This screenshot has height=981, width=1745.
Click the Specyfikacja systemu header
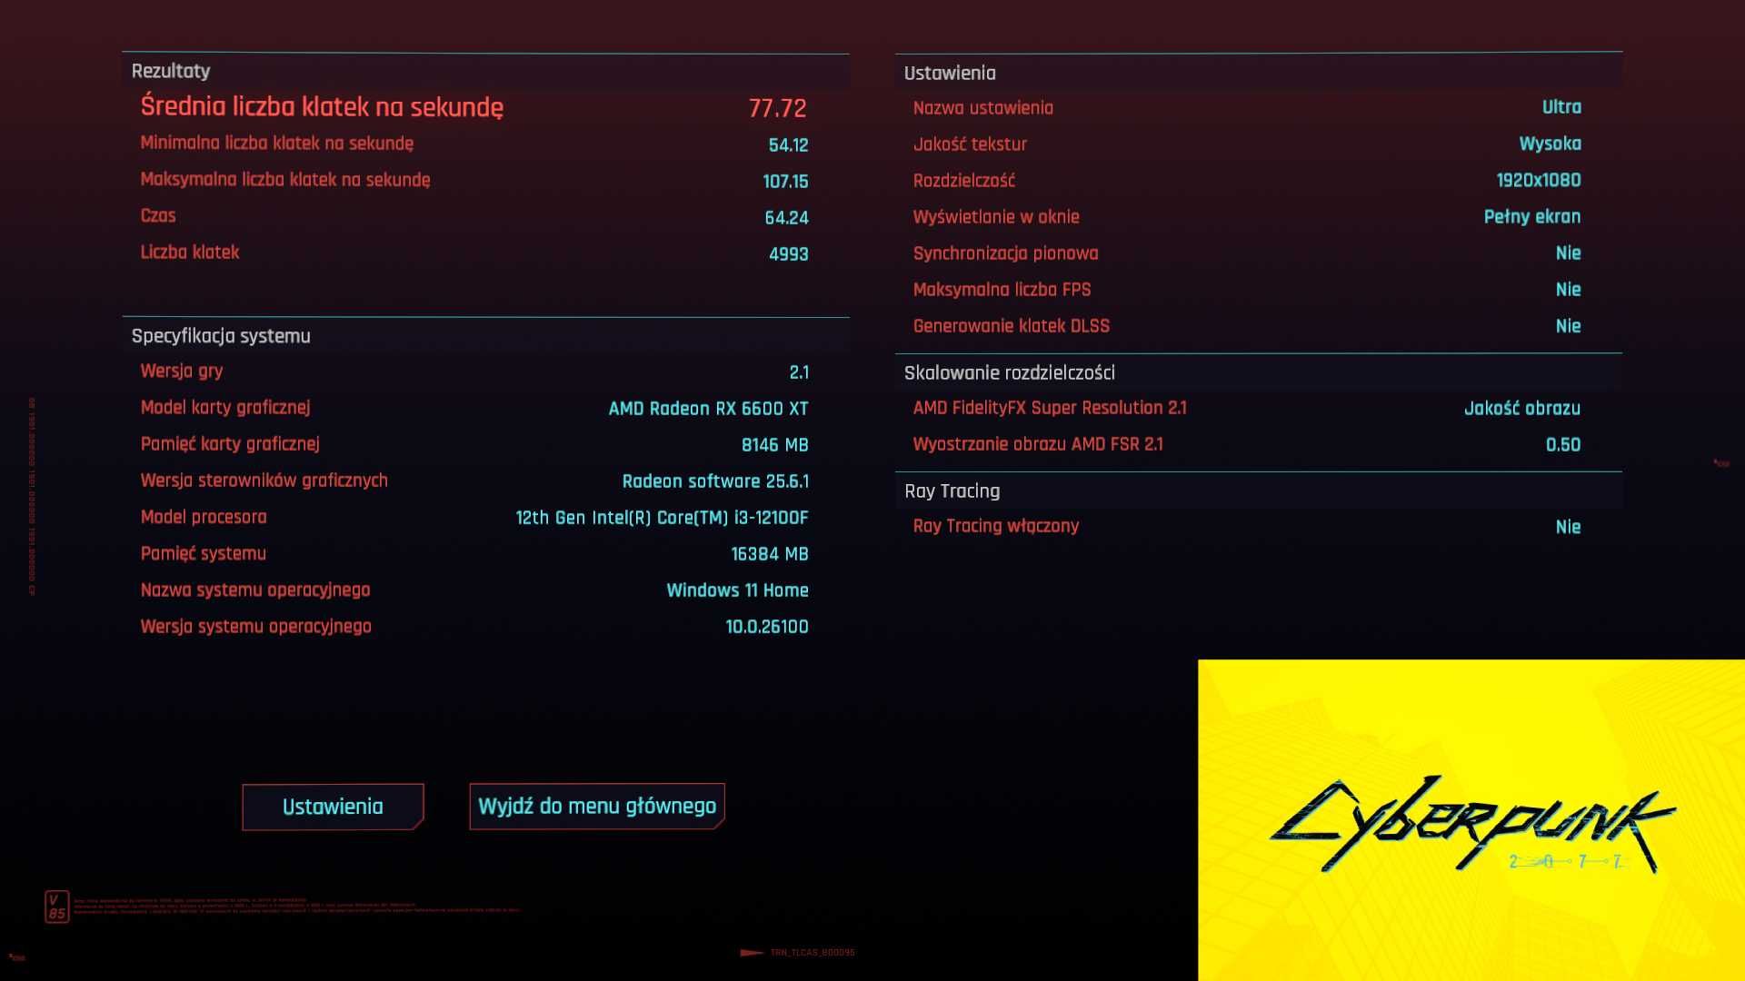coord(221,336)
